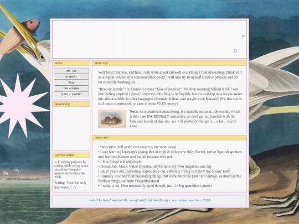This screenshot has width=299, height=224.
Task: Click the large white banner header area
Action: (x=149, y=39)
